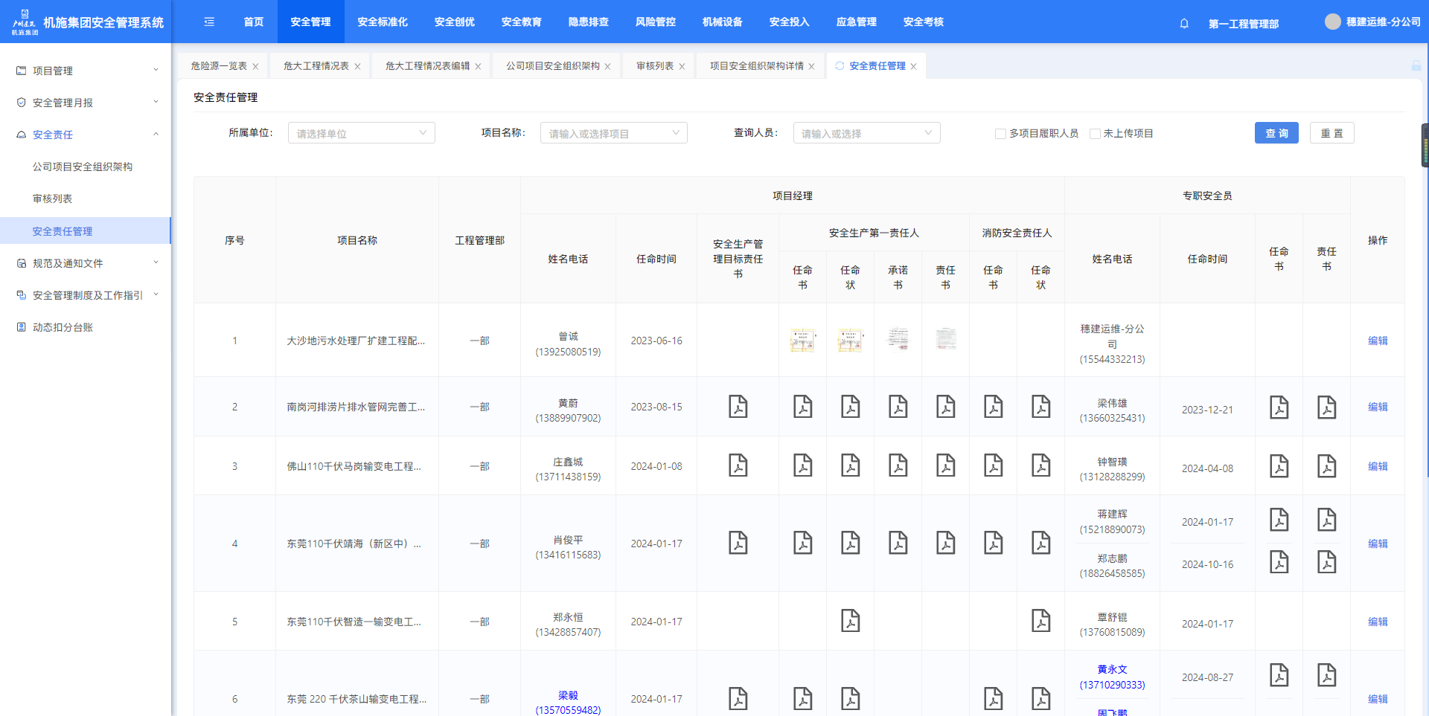The width and height of the screenshot is (1429, 716).
Task: Switch to 安全标准化 top menu
Action: (383, 22)
